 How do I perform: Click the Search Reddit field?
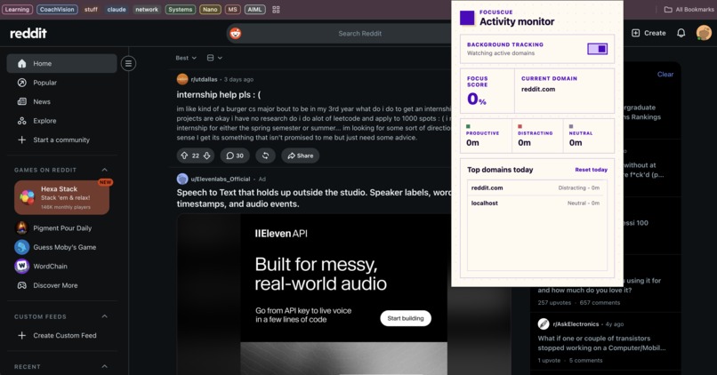(360, 34)
